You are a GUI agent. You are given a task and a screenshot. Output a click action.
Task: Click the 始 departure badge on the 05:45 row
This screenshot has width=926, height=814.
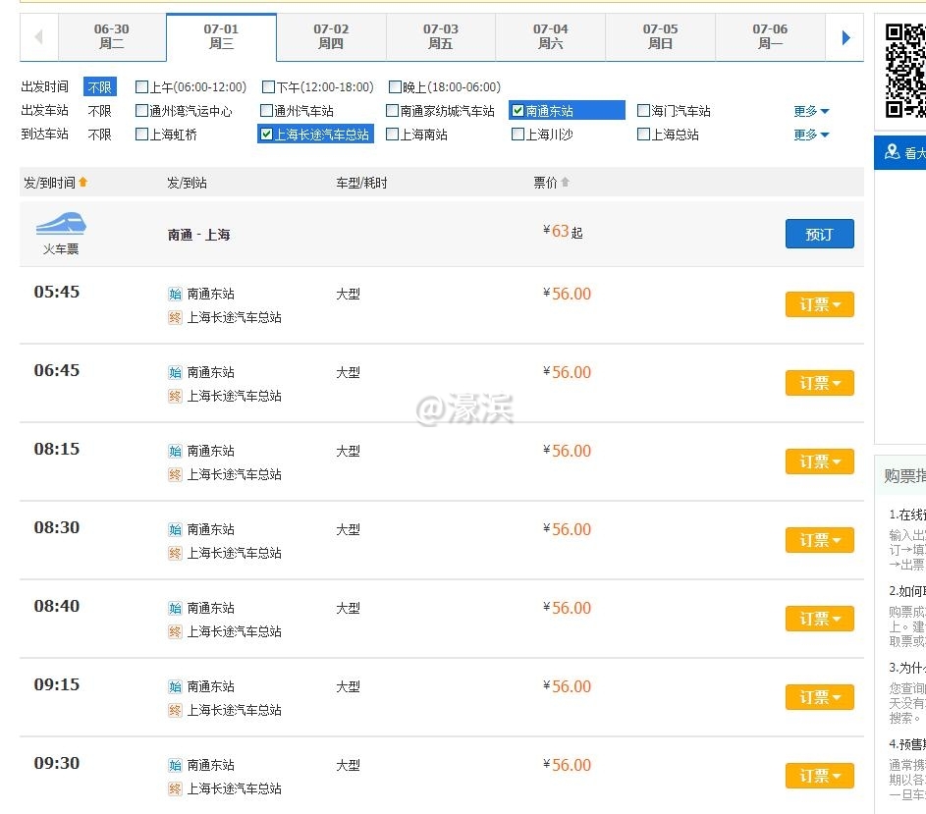pos(175,294)
